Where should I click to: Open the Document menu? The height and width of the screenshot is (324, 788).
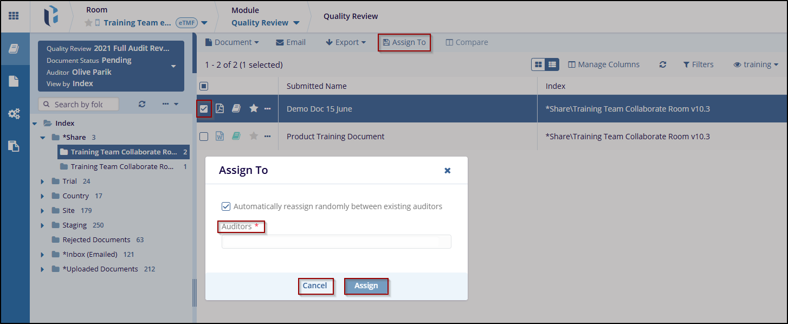[x=231, y=42]
